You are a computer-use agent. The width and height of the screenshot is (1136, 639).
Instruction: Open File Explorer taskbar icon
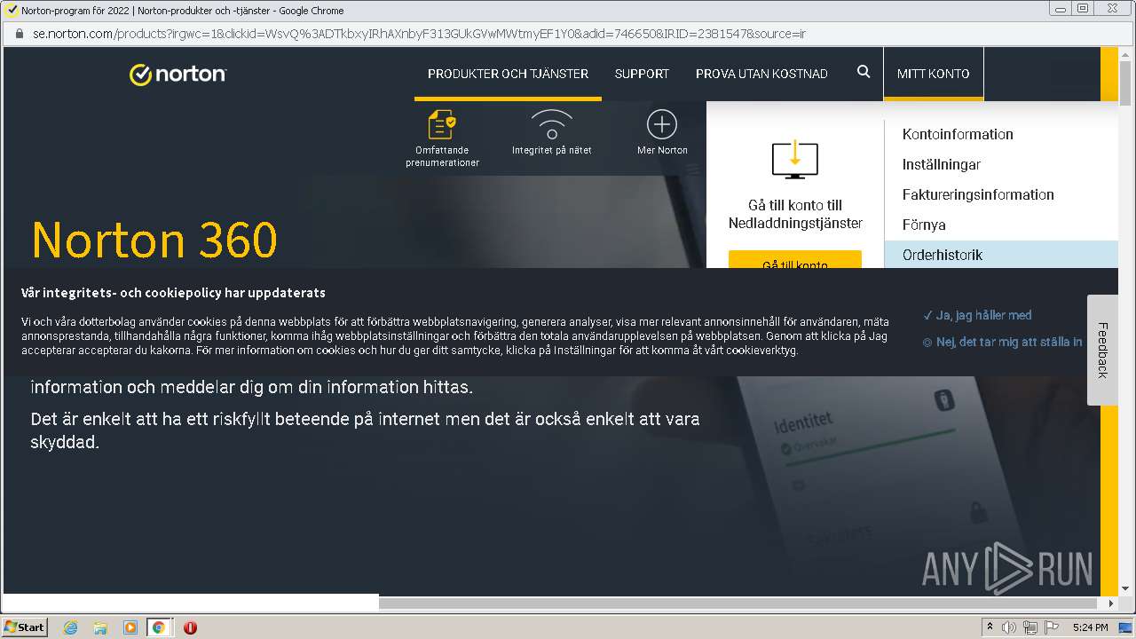pos(100,627)
